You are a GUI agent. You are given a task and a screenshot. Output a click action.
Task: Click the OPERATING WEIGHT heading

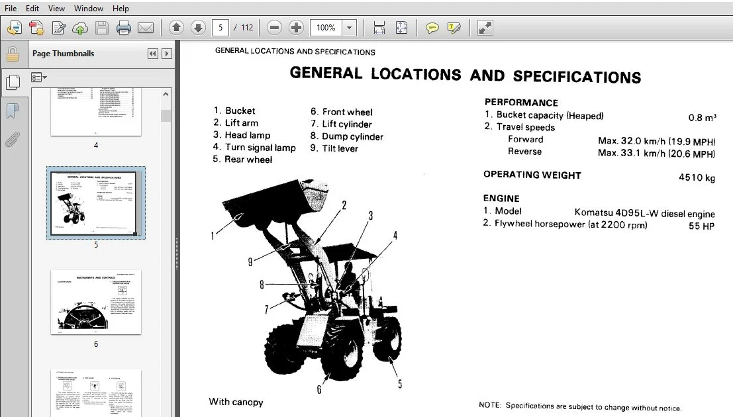pyautogui.click(x=532, y=175)
